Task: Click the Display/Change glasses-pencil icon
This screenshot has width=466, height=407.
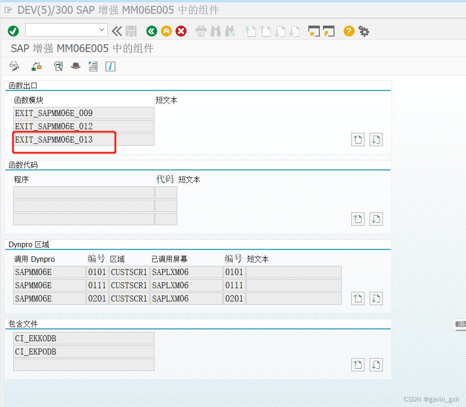Action: [14, 66]
